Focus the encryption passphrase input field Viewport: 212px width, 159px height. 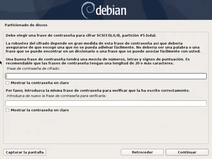[x=106, y=76]
